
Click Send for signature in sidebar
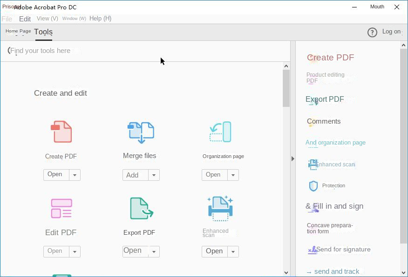(343, 250)
